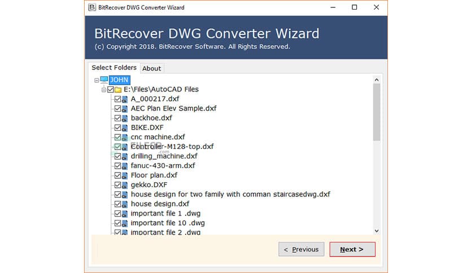Screen dimensions: 472x273
Task: Uncheck gekko.DXF checkbox
Action: pos(117,185)
